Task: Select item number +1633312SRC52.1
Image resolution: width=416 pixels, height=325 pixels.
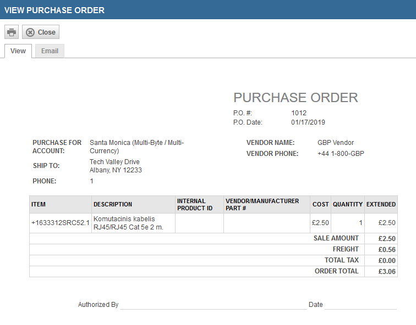Action: [x=60, y=223]
